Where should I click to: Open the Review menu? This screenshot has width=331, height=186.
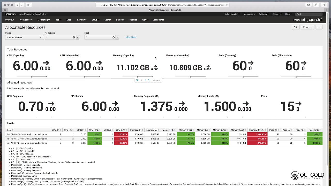(x=81, y=20)
